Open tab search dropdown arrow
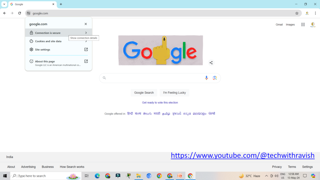Viewport: 320px width, 180px height. pyautogui.click(x=4, y=4)
